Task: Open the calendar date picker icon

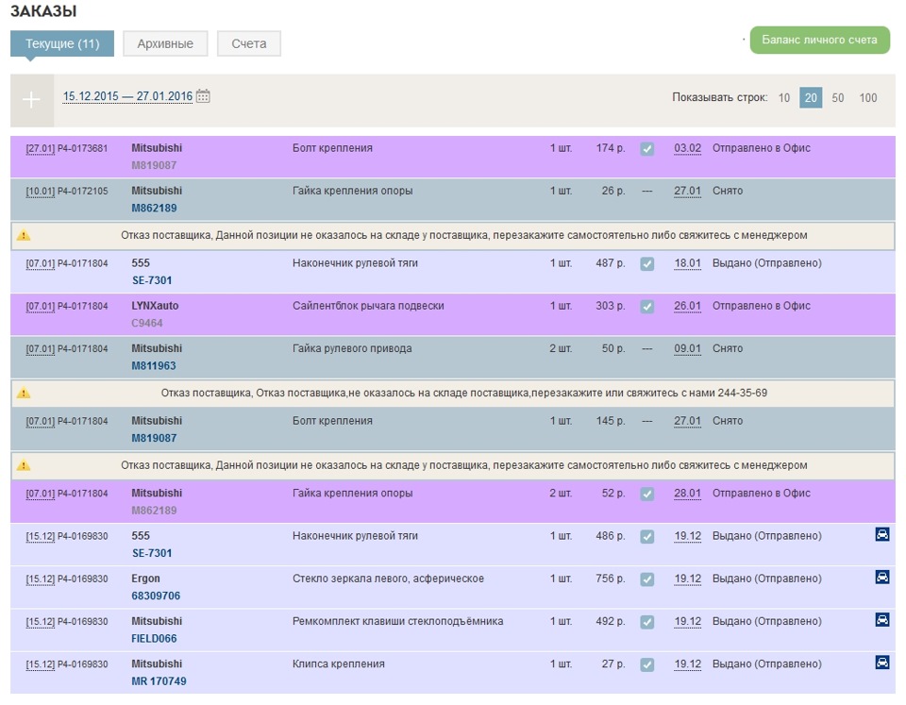Action: pyautogui.click(x=203, y=96)
